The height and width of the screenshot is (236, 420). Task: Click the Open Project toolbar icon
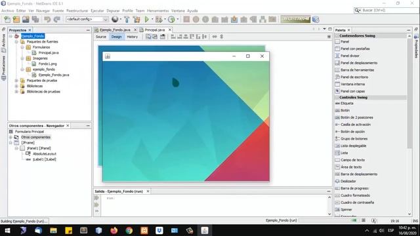pyautogui.click(x=26, y=19)
